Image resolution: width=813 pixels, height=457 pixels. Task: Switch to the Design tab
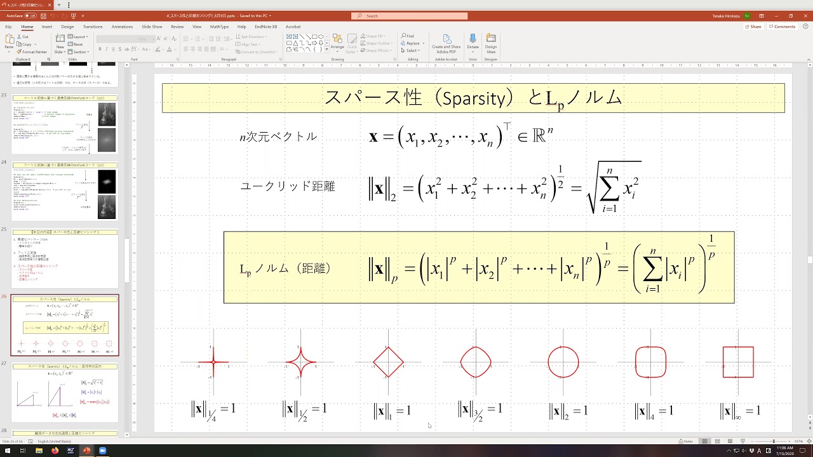pyautogui.click(x=67, y=27)
